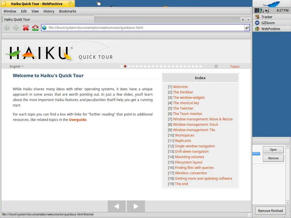
Task: Click the globe site icon in address bar
Action: [x=44, y=28]
